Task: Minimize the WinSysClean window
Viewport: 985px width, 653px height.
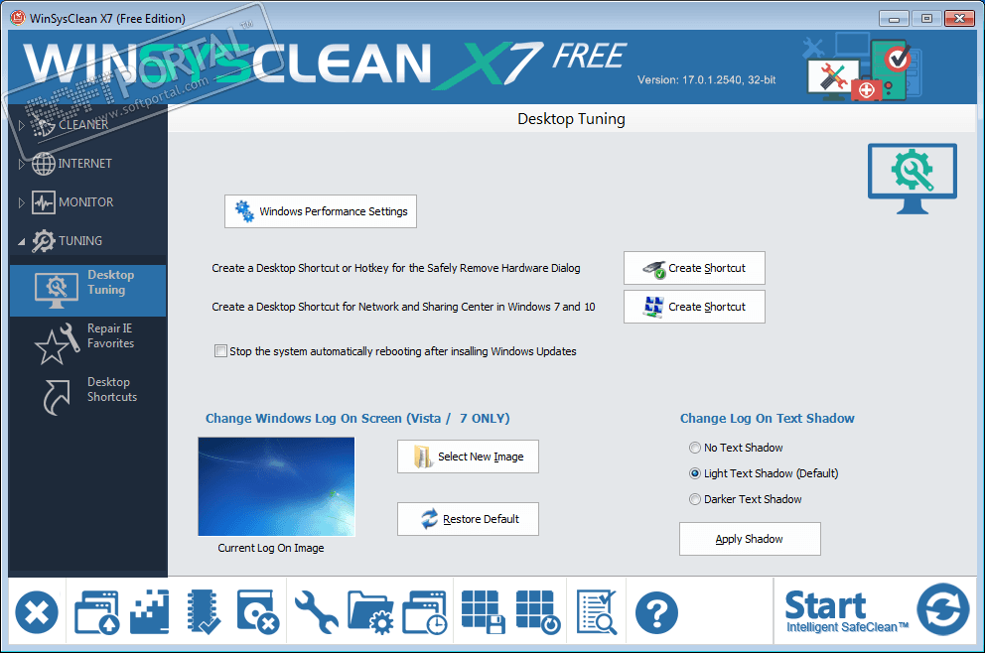Action: 894,19
